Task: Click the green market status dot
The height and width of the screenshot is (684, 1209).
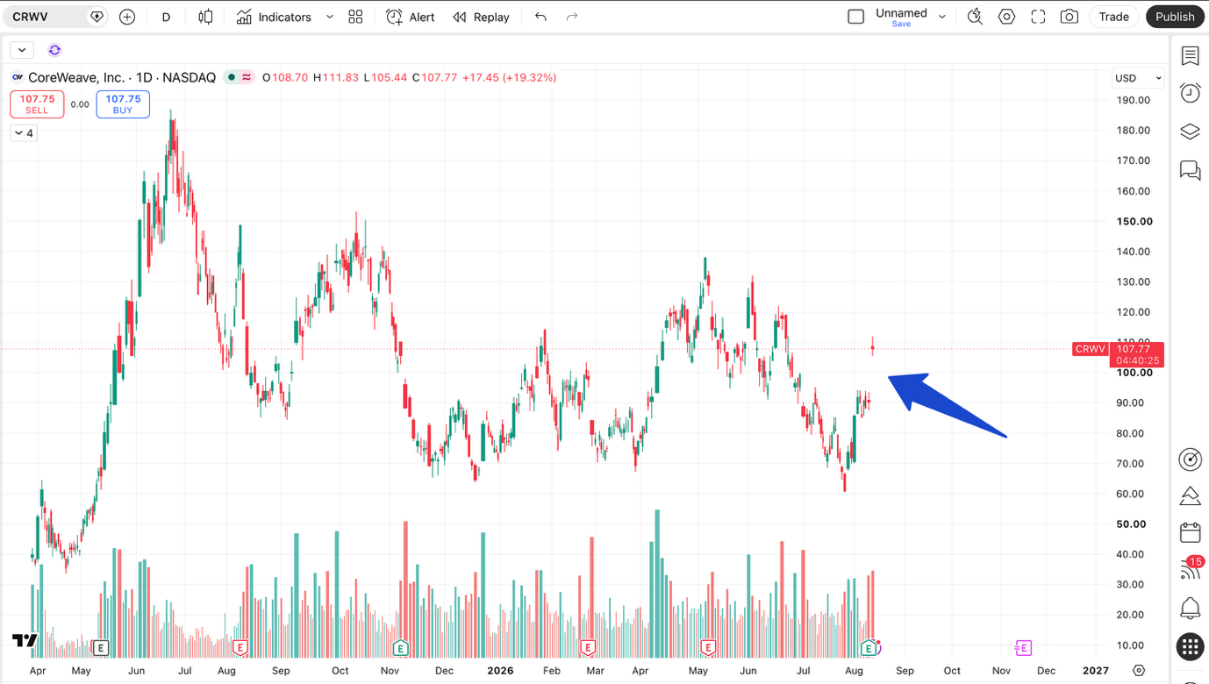Action: (x=232, y=77)
